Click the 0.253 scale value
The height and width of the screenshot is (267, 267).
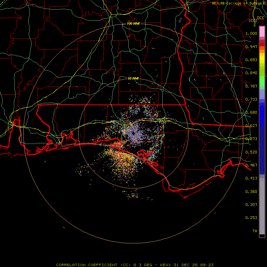tap(251, 218)
